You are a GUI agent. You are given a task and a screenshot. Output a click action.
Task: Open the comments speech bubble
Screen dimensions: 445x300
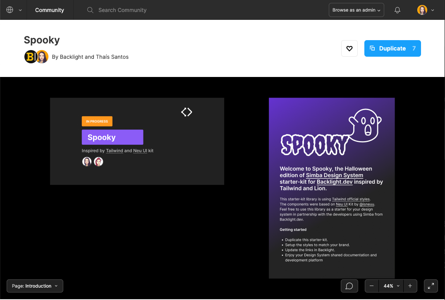[x=349, y=286]
